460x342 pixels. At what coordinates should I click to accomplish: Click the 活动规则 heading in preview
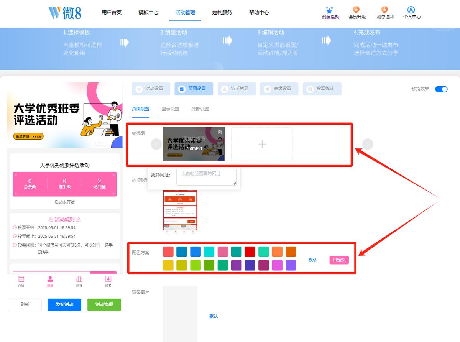64,220
